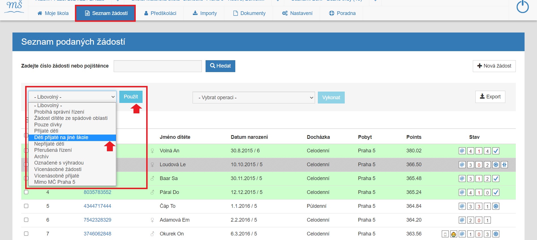The height and width of the screenshot is (240, 537).
Task: Click the blue checkmark icon for Baar Sa
Action: click(496, 178)
